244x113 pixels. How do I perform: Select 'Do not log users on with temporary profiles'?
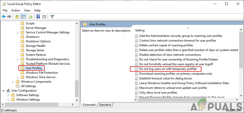click(x=168, y=69)
